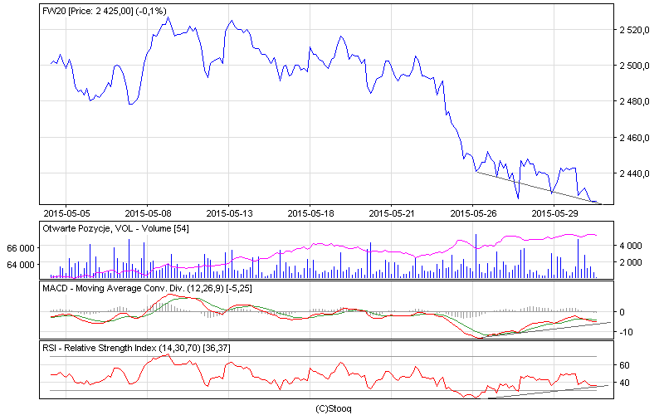Click the Otwarte Pozycje, VOL panel title
The image size is (664, 415).
115,229
